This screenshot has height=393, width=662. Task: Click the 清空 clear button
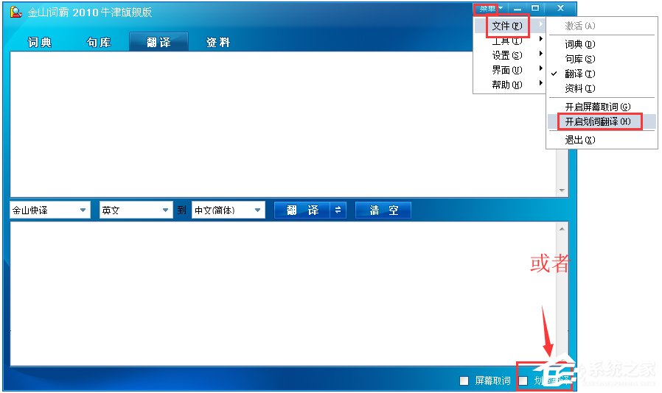pyautogui.click(x=383, y=210)
